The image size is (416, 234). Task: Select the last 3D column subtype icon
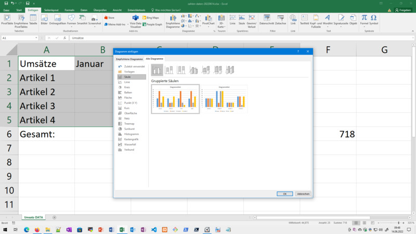pyautogui.click(x=230, y=70)
